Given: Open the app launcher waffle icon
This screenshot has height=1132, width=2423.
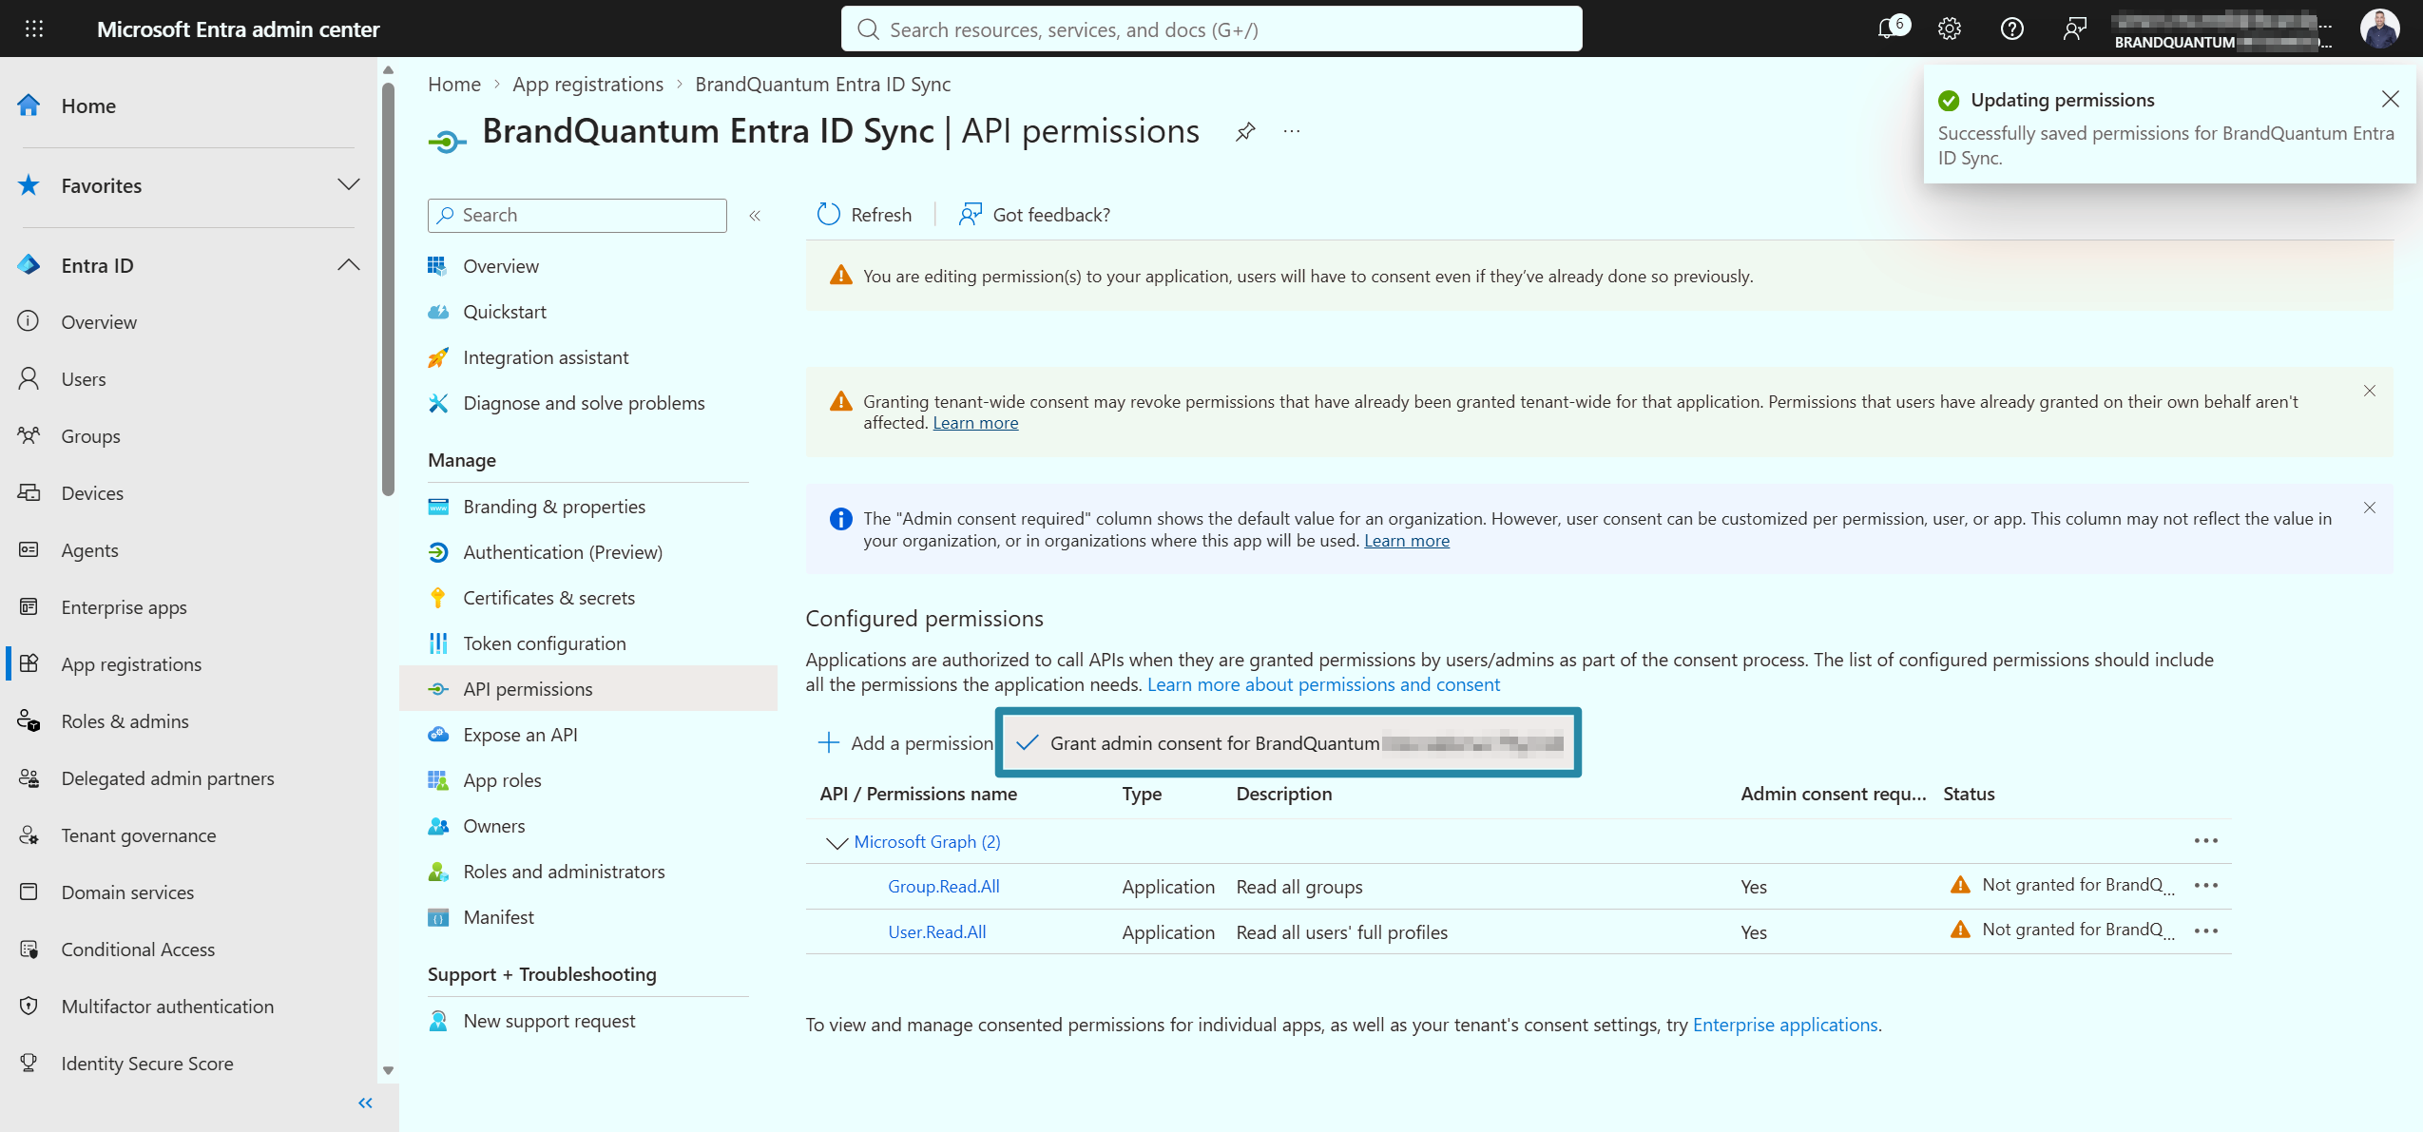Looking at the screenshot, I should coord(34,29).
